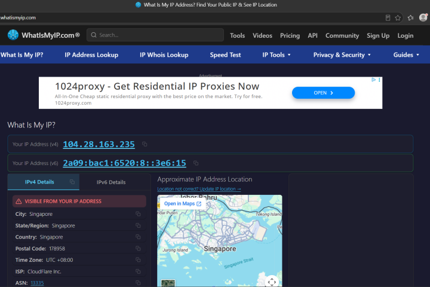Click Update IP location link
430x287 pixels.
(x=199, y=189)
